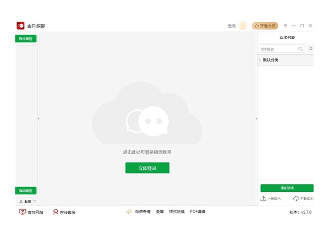Click the 上传话术 upload icon
This screenshot has width=333, height=244.
(x=263, y=198)
